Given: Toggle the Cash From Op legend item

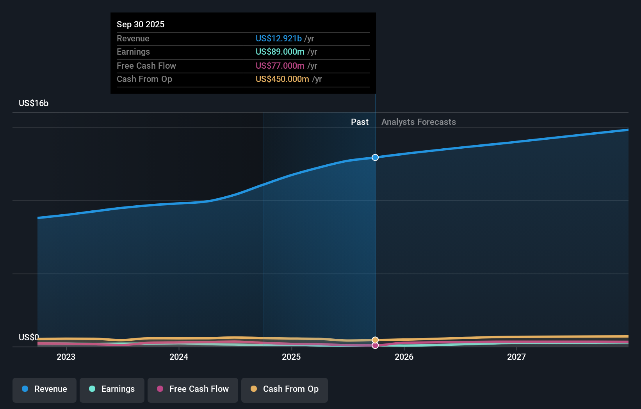Looking at the screenshot, I should click(x=284, y=389).
